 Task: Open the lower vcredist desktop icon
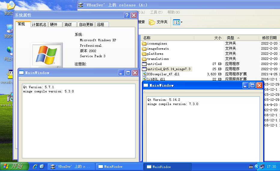10,97
